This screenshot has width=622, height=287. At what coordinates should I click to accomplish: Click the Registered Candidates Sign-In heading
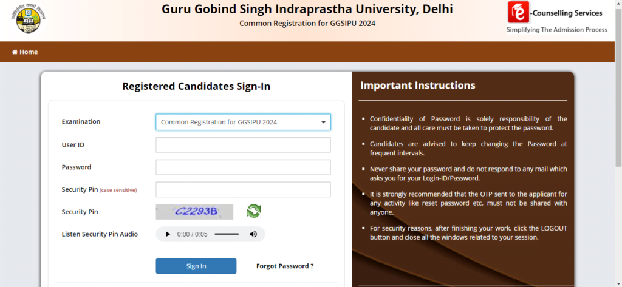(196, 86)
